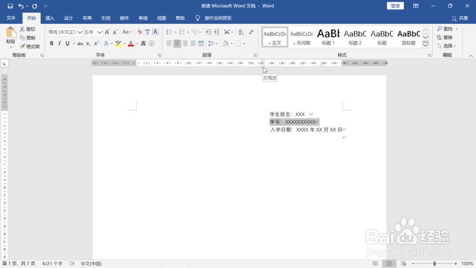Click the 4/21 个字 word count in status bar
This screenshot has height=268, width=476.
(52, 263)
